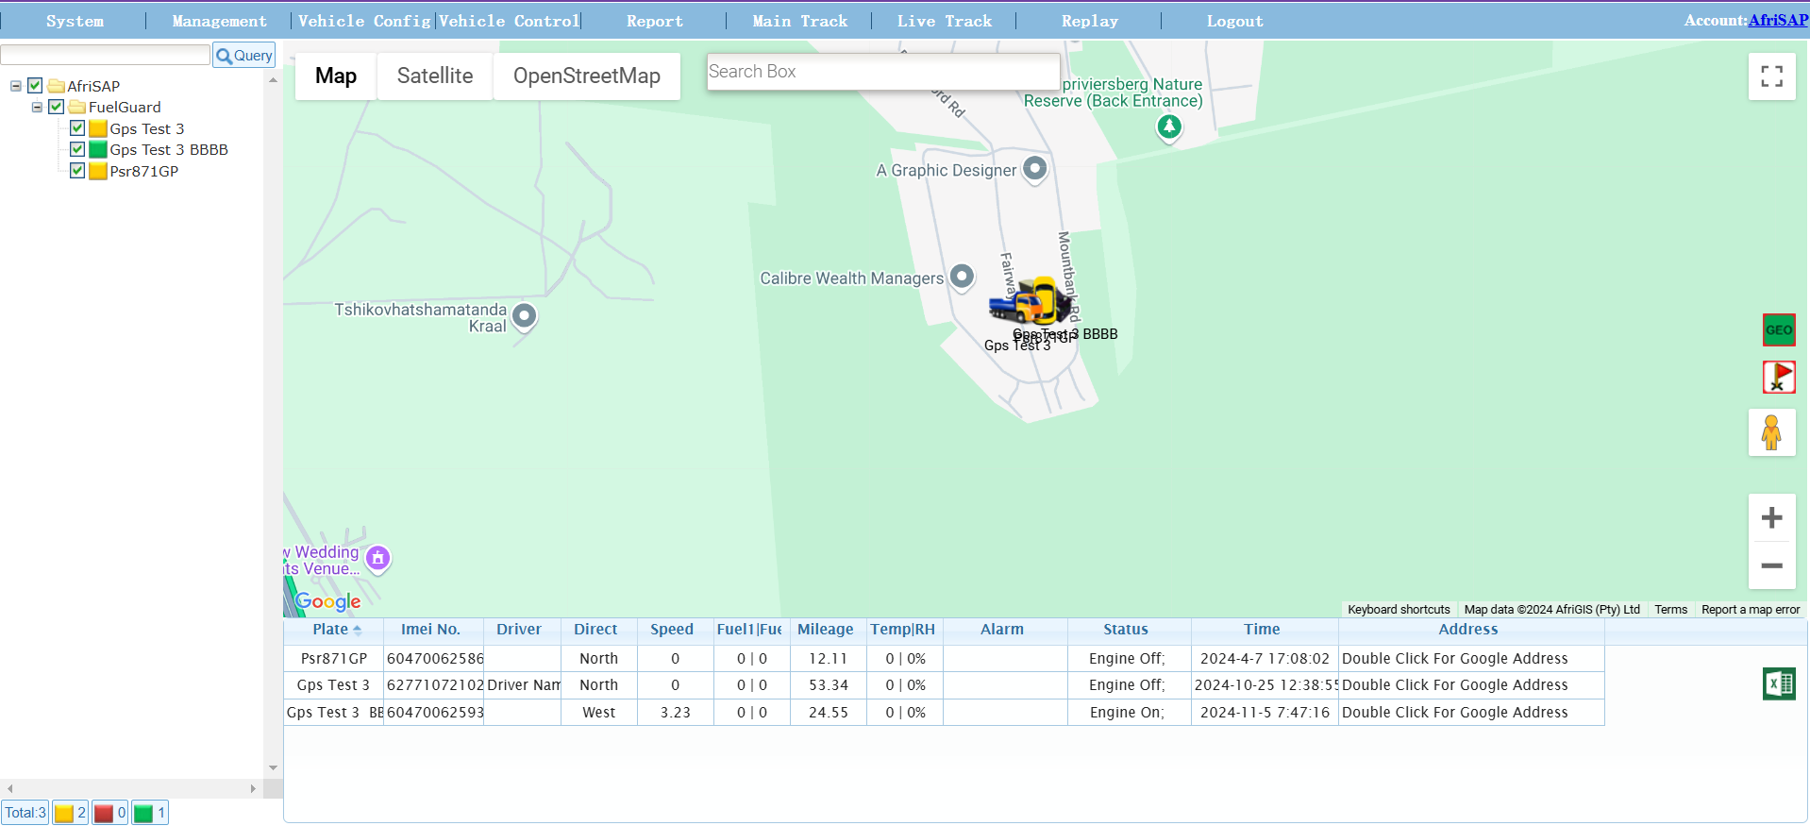The width and height of the screenshot is (1810, 826).
Task: Click the Total:3 status counter
Action: [25, 813]
